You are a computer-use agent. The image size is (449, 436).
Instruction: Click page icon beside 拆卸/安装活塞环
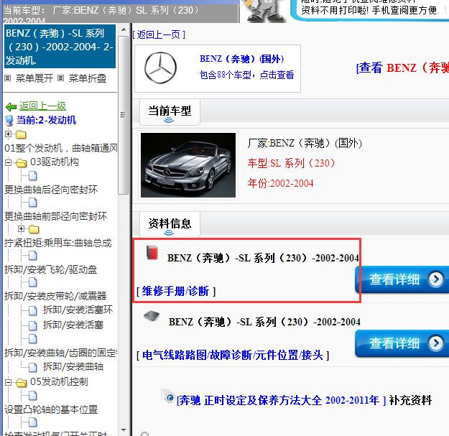point(33,310)
